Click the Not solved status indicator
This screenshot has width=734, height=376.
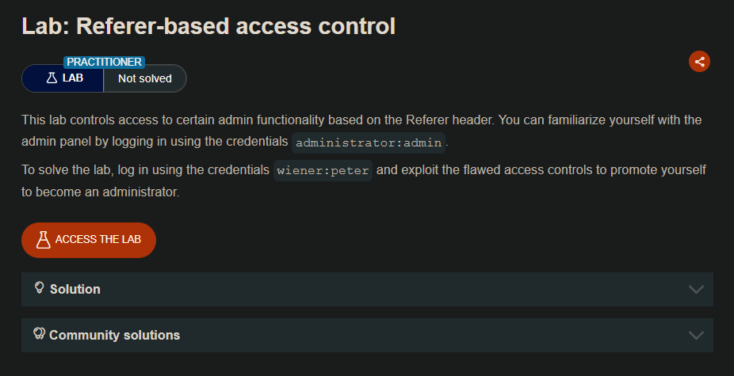tap(145, 78)
